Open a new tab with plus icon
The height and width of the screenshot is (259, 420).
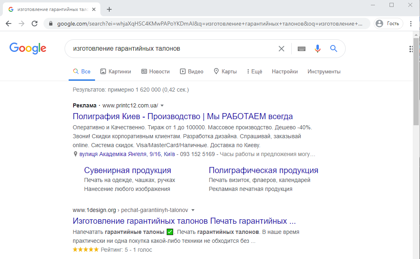click(x=109, y=9)
